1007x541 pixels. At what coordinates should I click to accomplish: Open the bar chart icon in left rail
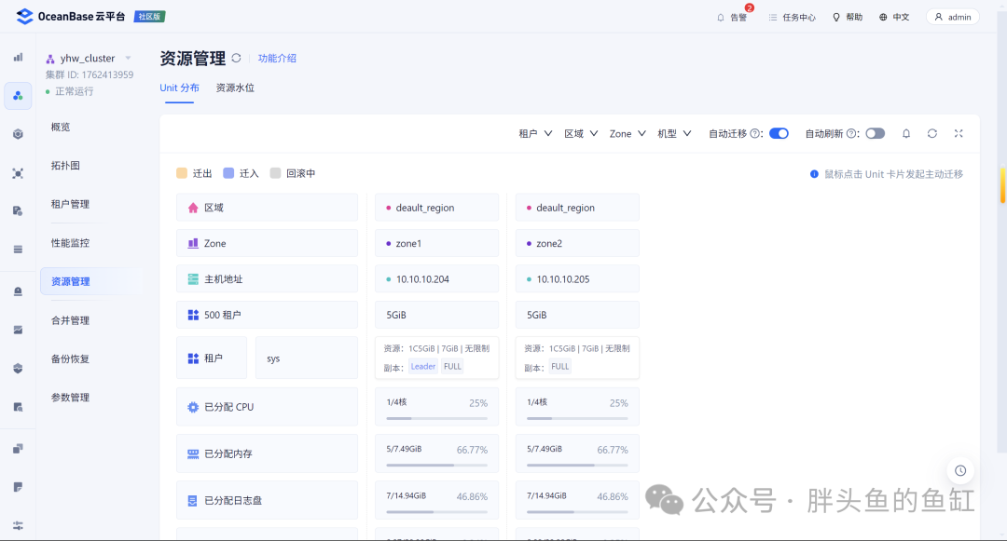pyautogui.click(x=18, y=57)
